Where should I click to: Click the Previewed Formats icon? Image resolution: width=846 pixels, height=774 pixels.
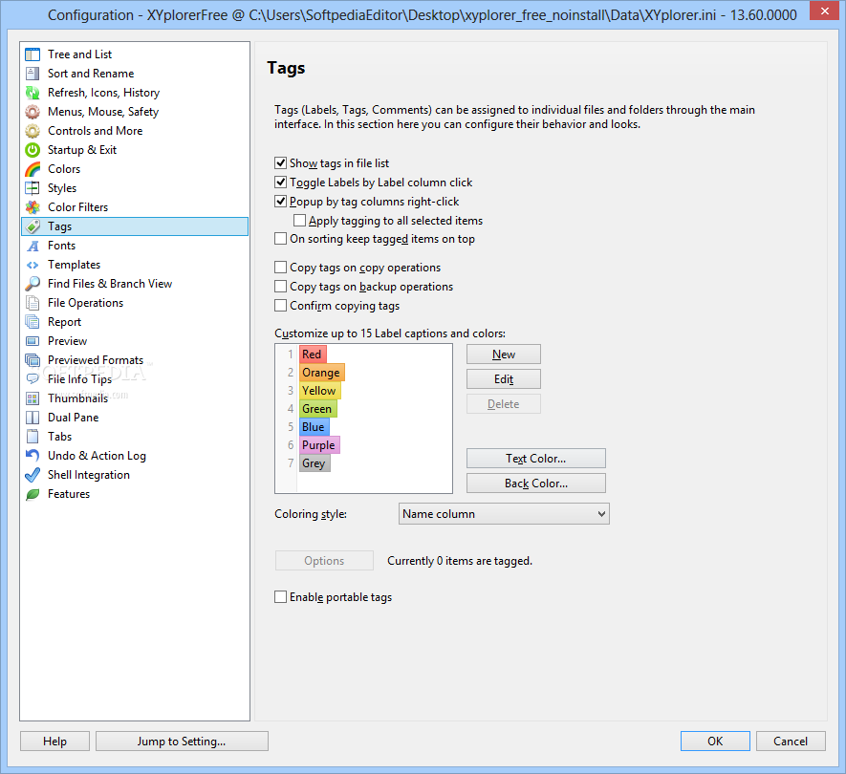point(33,360)
